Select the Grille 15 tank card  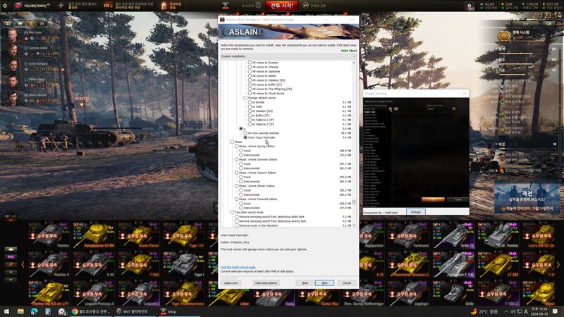453,235
